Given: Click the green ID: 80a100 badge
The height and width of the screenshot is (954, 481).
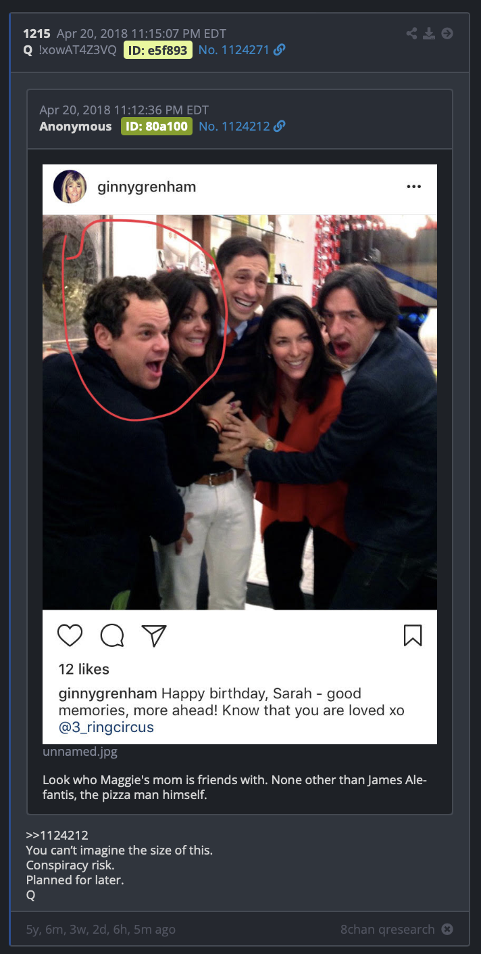Looking at the screenshot, I should pos(157,126).
